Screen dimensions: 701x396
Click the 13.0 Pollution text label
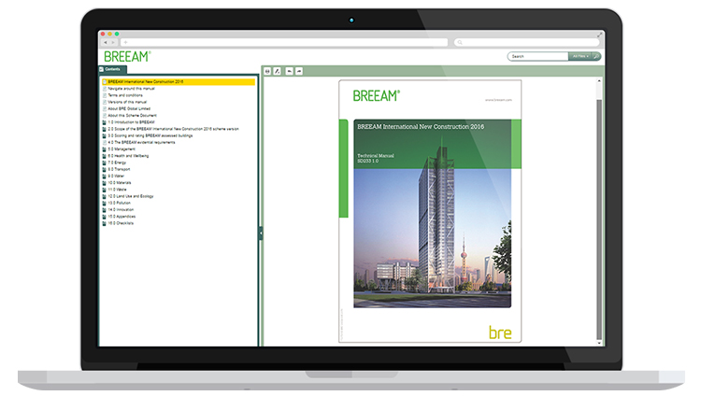tap(120, 203)
